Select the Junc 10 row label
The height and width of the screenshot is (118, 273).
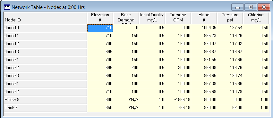pyautogui.click(x=45, y=28)
